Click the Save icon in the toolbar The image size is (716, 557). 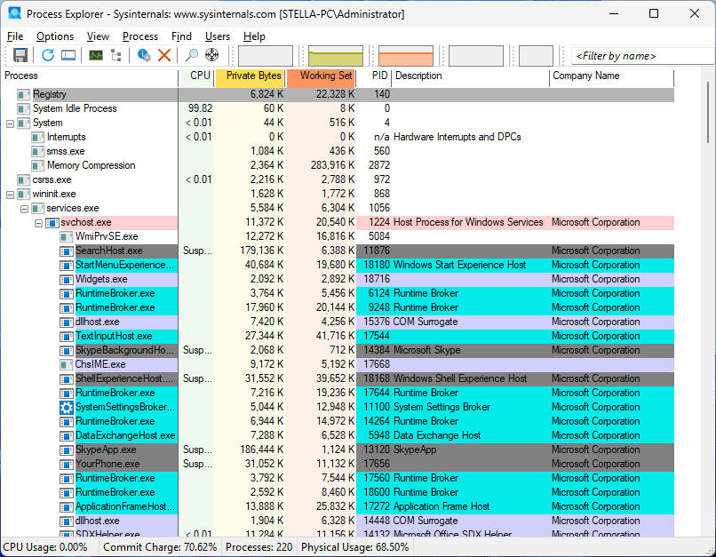20,55
